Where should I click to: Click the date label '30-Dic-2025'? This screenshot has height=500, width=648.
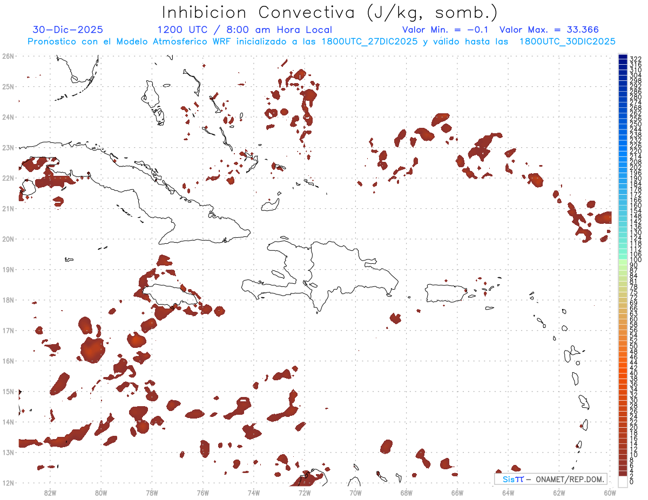tap(67, 30)
